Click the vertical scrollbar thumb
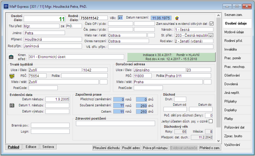The height and width of the screenshot is (156, 255). point(218,72)
